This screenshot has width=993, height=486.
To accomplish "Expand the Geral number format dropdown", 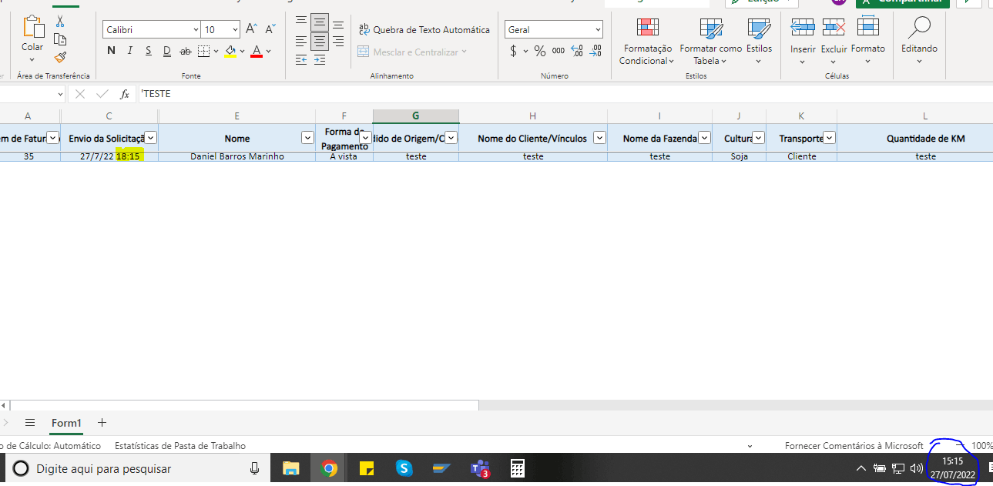I will coord(554,29).
